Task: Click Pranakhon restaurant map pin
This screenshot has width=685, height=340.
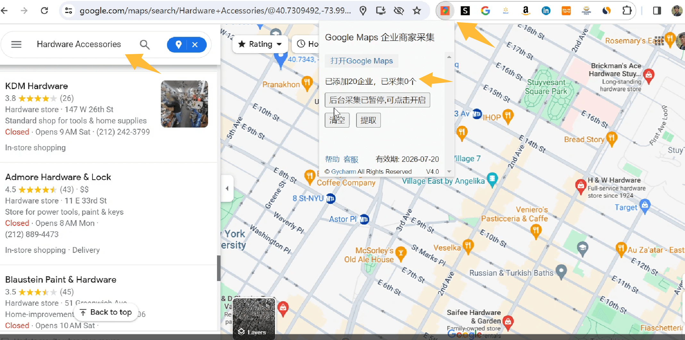Action: click(x=307, y=83)
